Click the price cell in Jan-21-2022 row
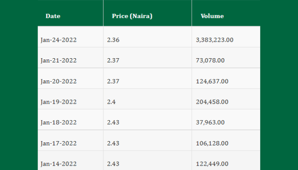Screen dimensions: 298x170 113,60
